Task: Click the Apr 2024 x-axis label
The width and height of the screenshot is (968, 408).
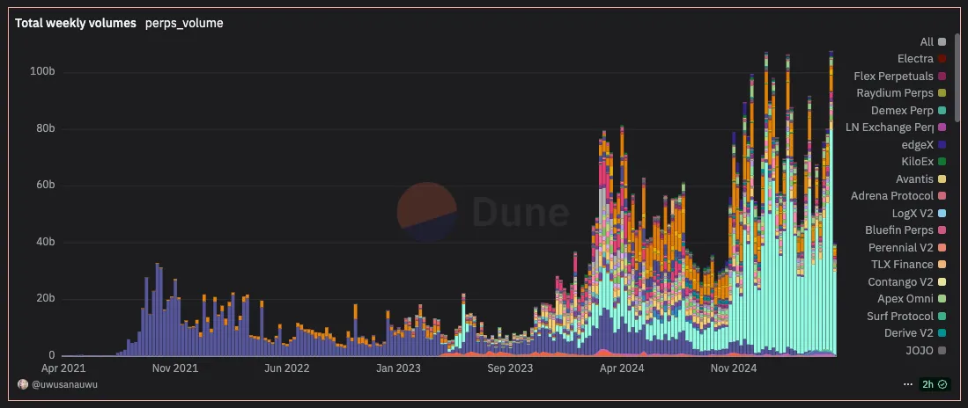Action: [x=622, y=368]
